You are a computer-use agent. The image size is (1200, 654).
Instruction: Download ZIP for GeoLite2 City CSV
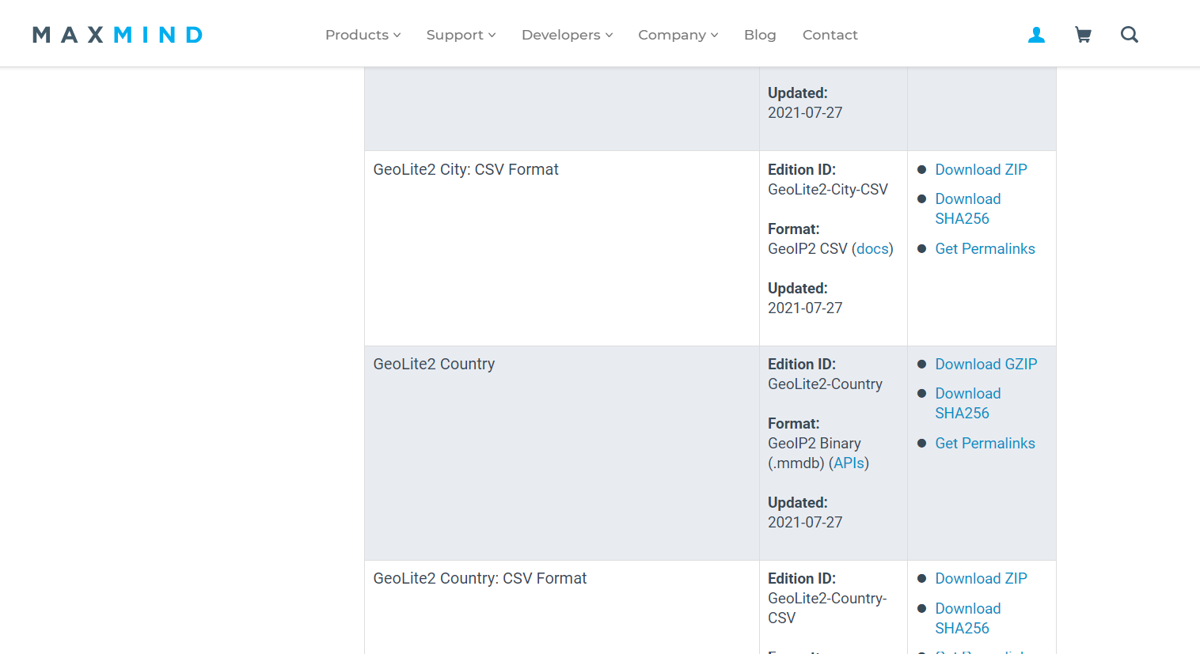coord(981,169)
